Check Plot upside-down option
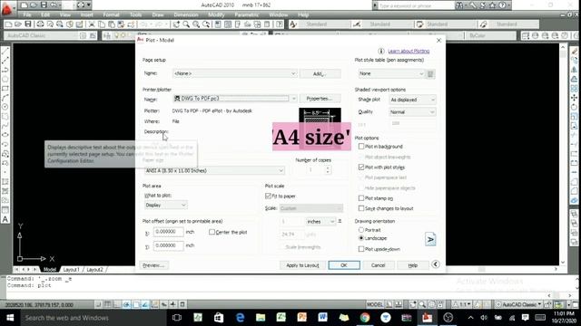Image resolution: width=581 pixels, height=326 pixels. tap(361, 249)
